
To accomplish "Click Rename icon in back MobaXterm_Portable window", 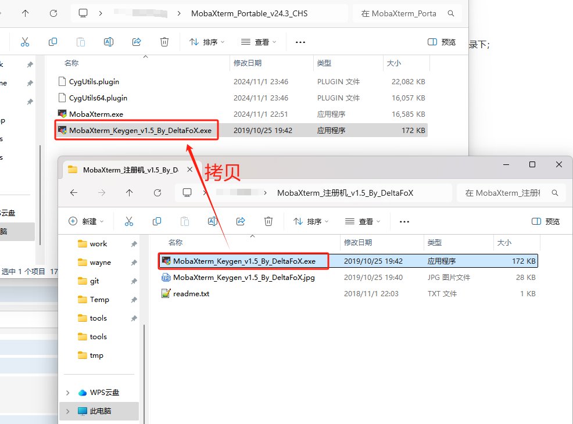I will [109, 42].
